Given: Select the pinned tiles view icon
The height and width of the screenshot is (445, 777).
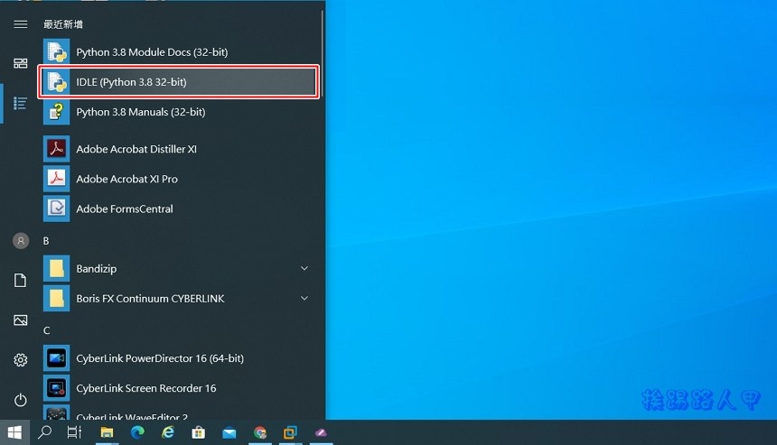Looking at the screenshot, I should (x=20, y=63).
